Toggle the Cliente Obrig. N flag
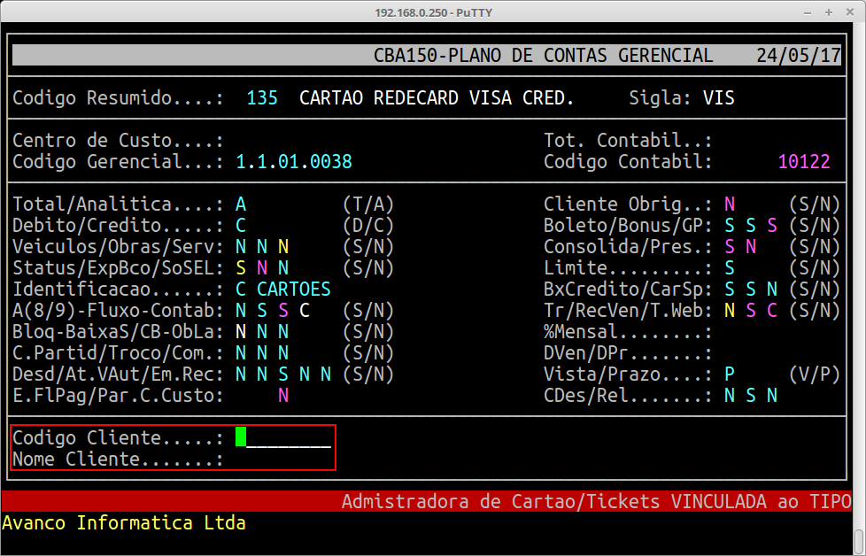Screen dimensions: 866x556 tap(730, 204)
